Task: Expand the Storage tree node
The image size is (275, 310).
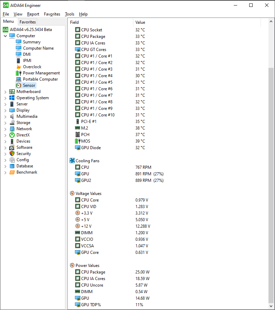Action: click(x=5, y=123)
